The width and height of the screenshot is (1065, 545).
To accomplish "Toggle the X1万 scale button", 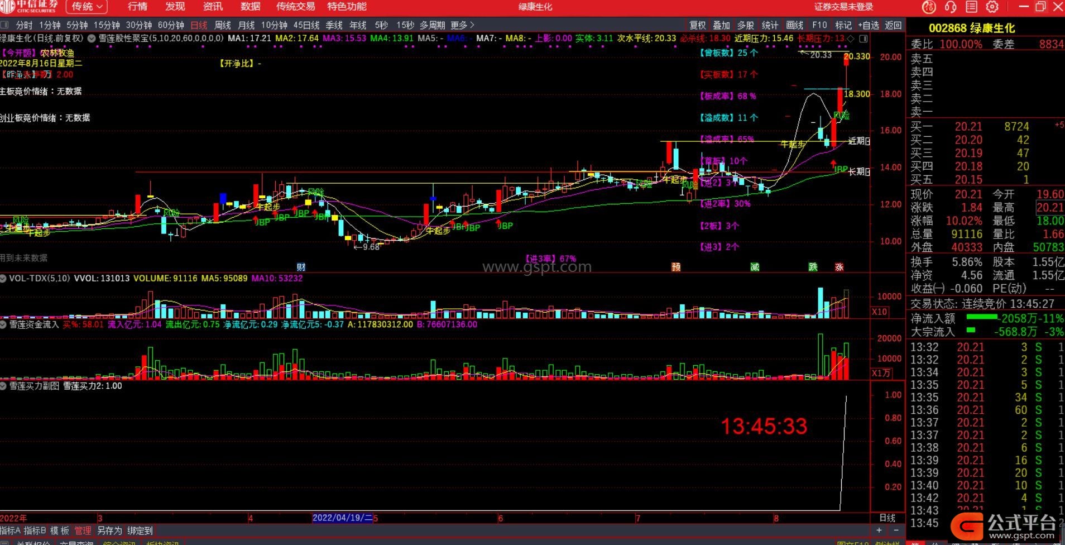I will (x=881, y=373).
